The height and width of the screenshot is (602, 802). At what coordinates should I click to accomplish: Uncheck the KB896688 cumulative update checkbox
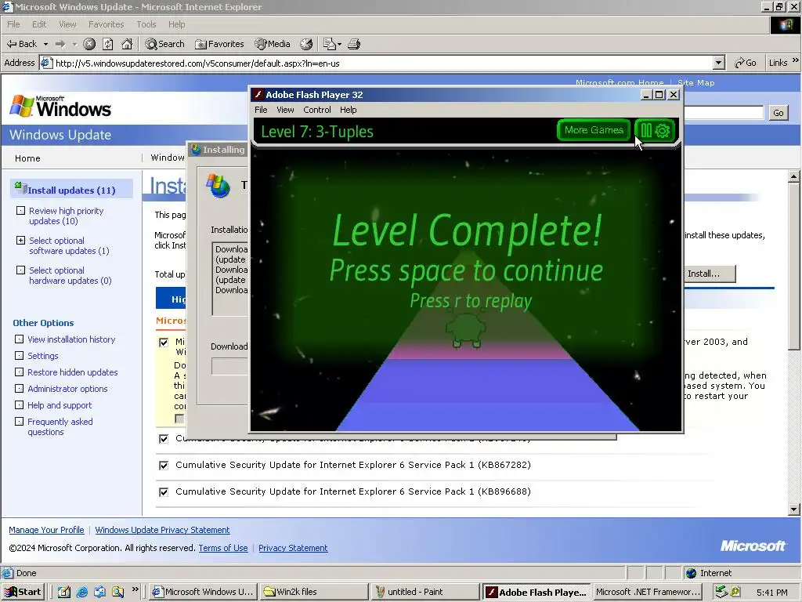[164, 492]
